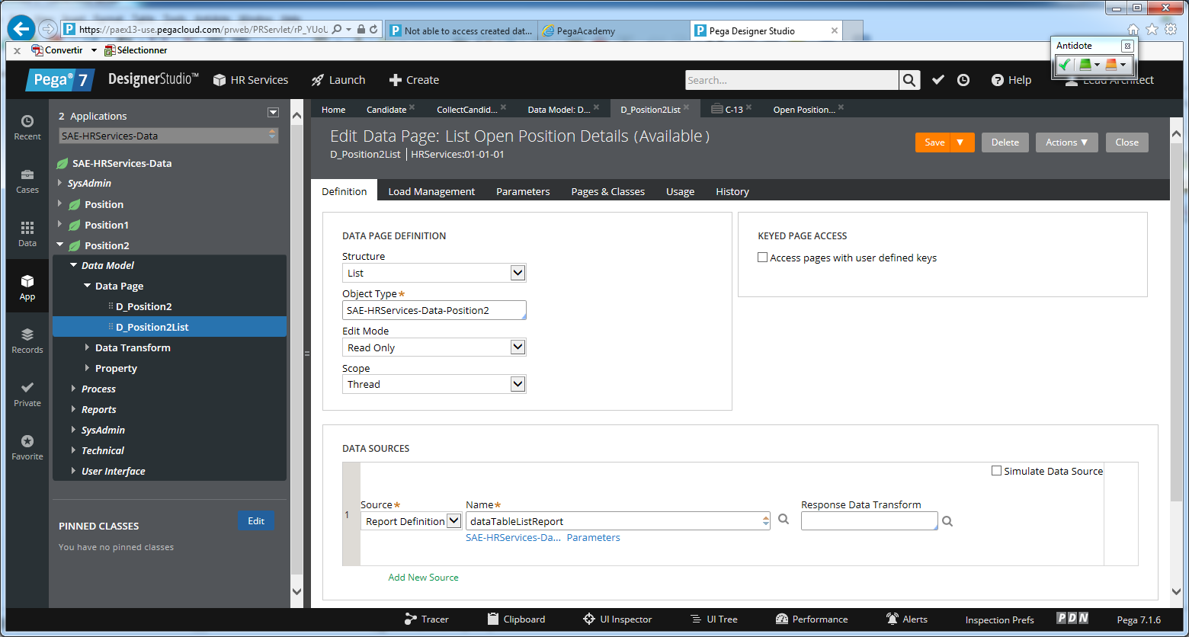Expand the Reports category
This screenshot has width=1189, height=637.
click(73, 409)
